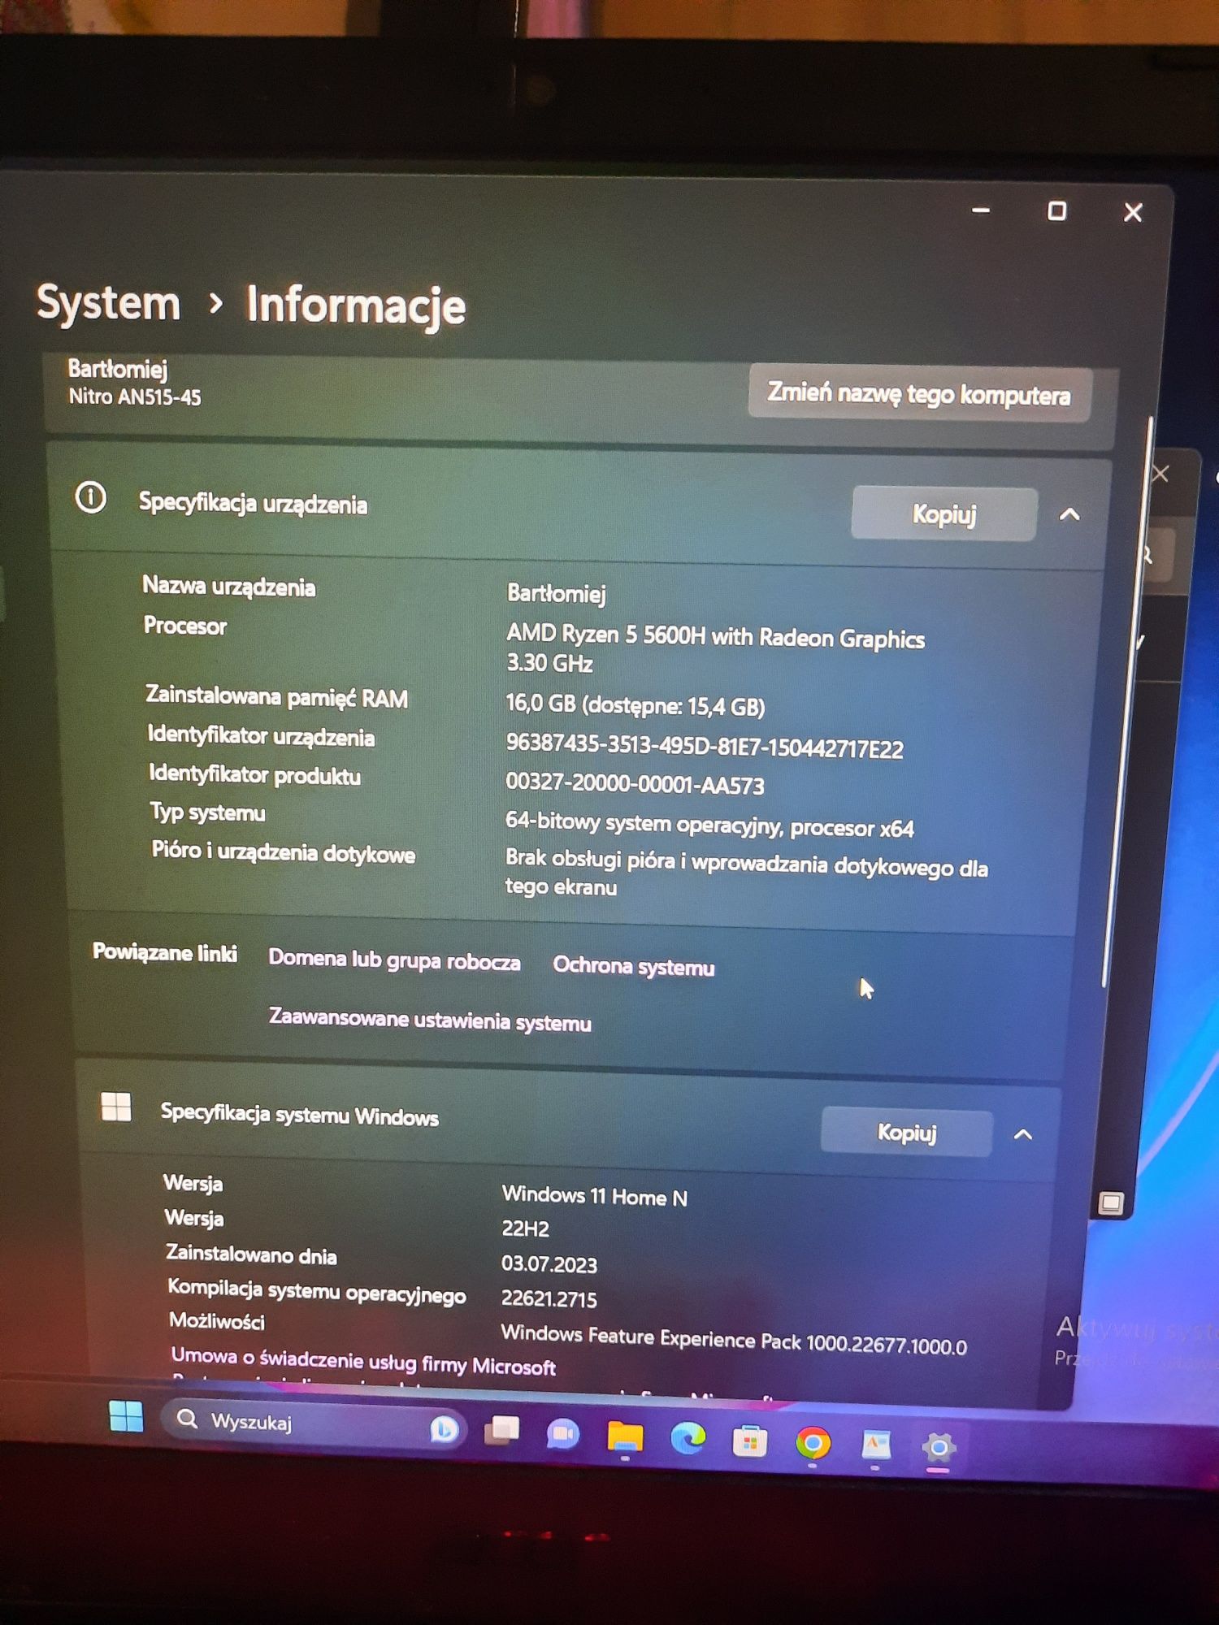The height and width of the screenshot is (1625, 1219).
Task: Open Microsoft Store from the taskbar
Action: 749,1442
